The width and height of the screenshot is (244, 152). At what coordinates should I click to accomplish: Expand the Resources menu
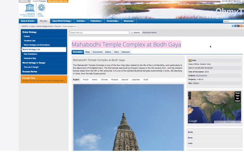(x=129, y=21)
